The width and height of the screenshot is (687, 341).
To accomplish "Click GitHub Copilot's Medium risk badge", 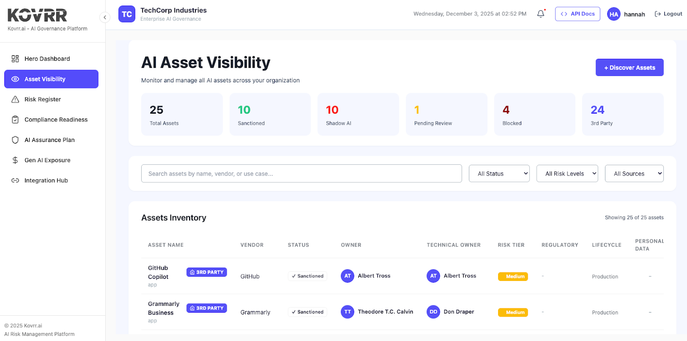I will tap(513, 276).
